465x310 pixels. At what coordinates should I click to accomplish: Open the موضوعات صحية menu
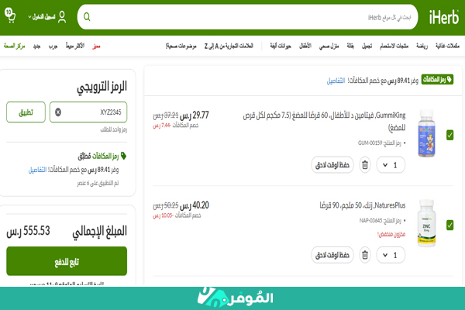click(181, 46)
